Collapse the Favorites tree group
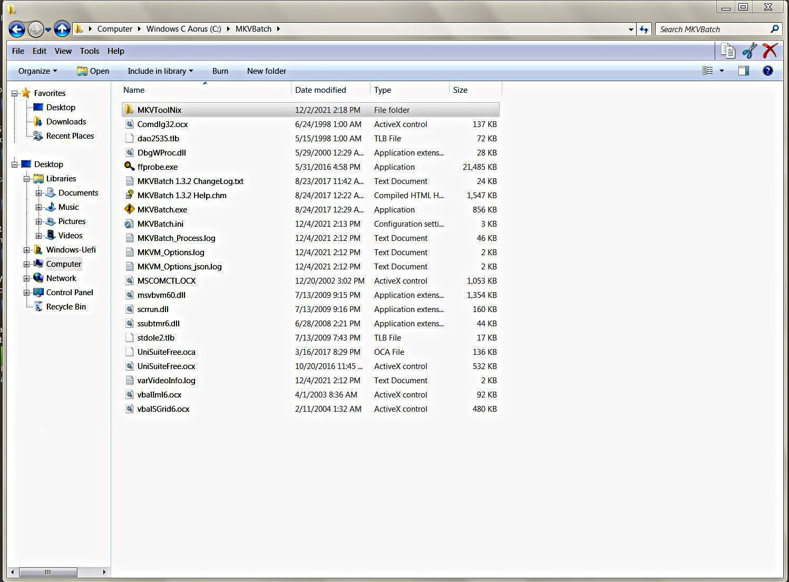 [x=15, y=93]
